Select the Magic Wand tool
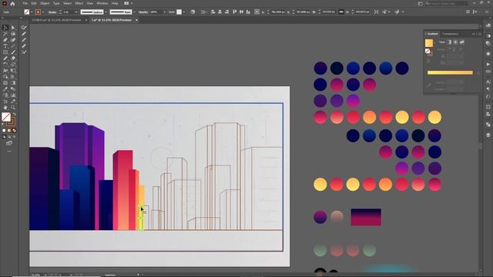 tap(5, 34)
